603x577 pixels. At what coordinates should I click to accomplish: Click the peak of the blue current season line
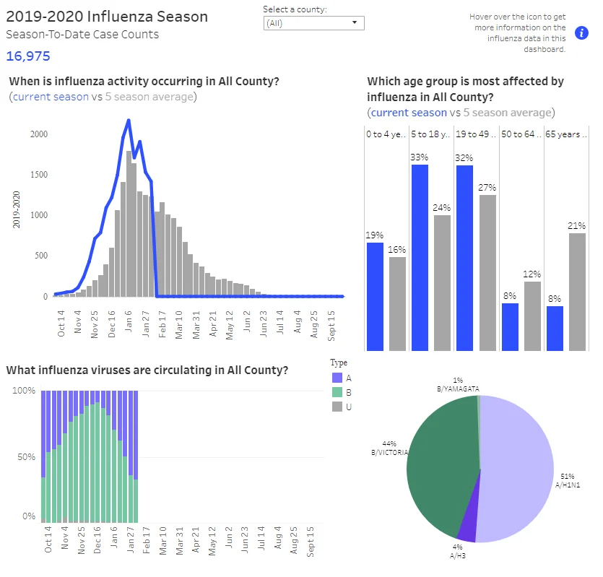129,121
